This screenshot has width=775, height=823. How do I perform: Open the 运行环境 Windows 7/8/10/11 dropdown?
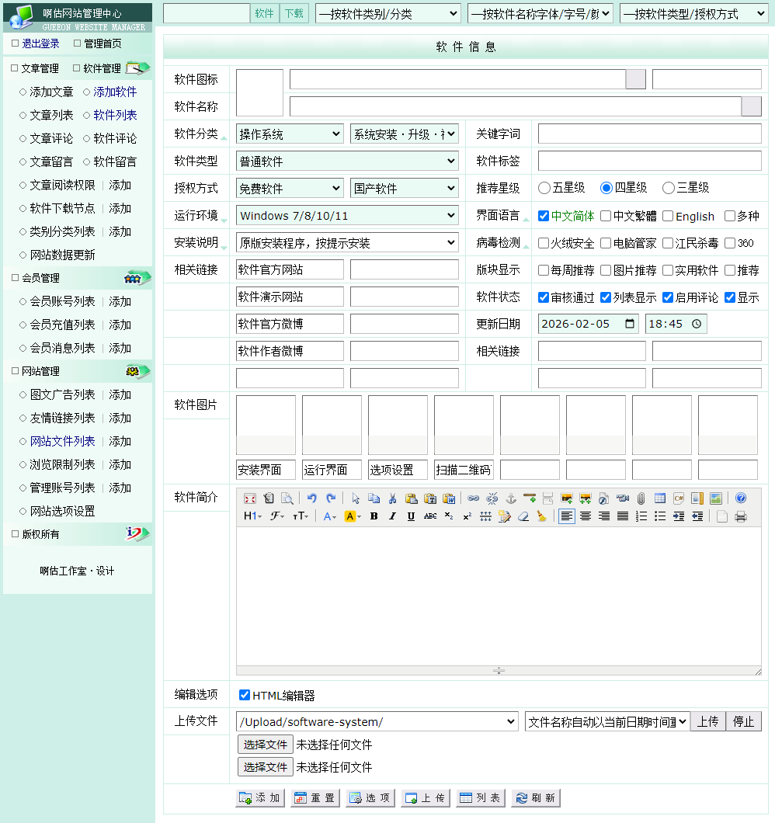(x=347, y=216)
